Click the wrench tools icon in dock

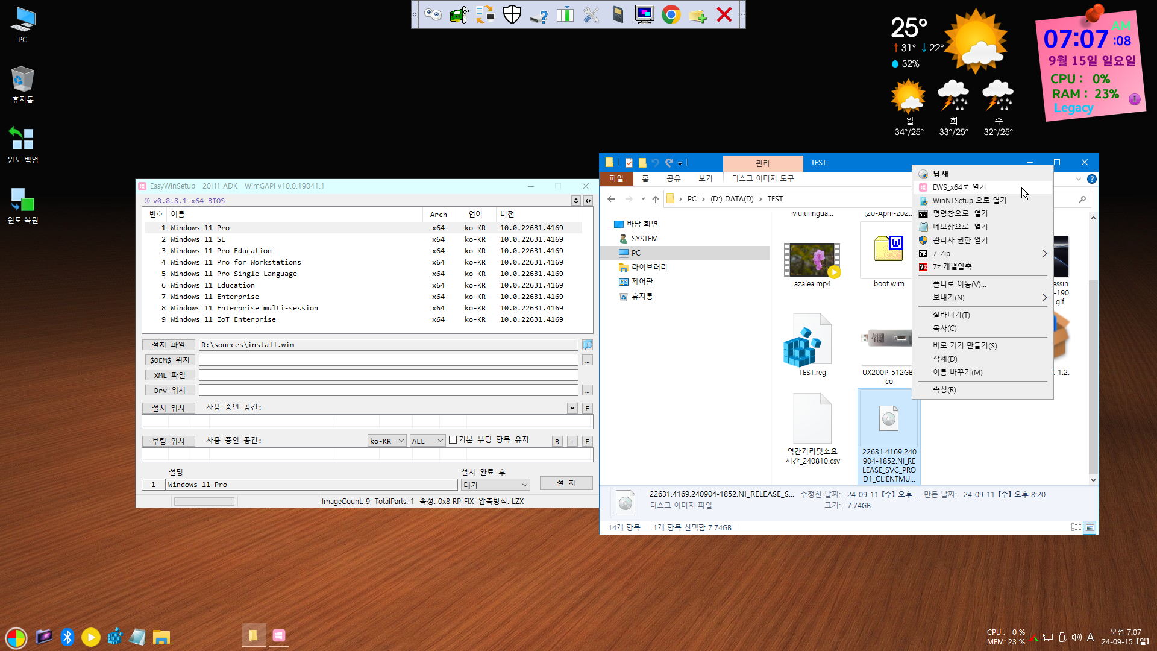point(591,14)
